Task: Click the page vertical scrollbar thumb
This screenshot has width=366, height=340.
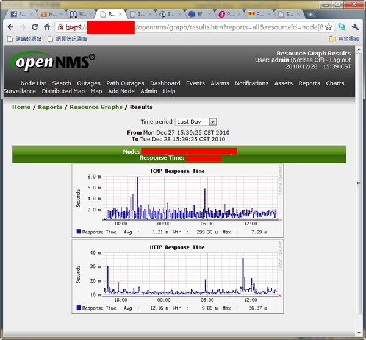Action: coord(359,184)
